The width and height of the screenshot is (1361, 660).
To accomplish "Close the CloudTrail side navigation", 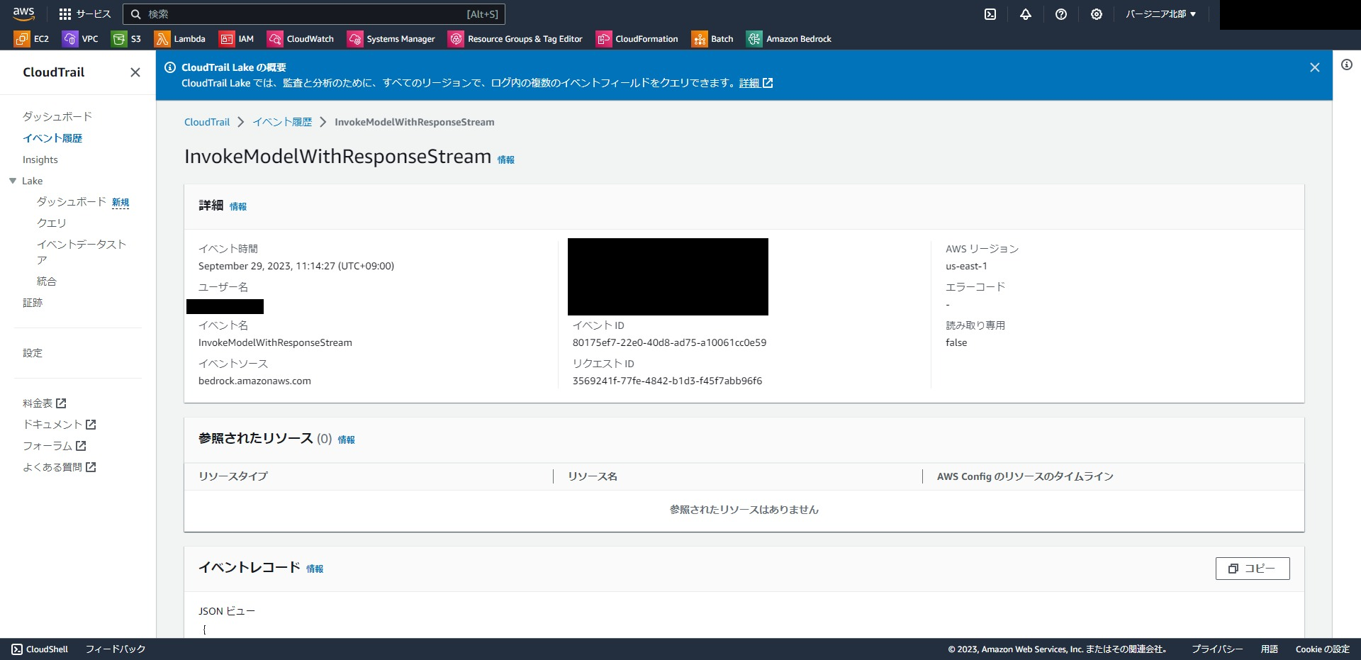I will 135,72.
